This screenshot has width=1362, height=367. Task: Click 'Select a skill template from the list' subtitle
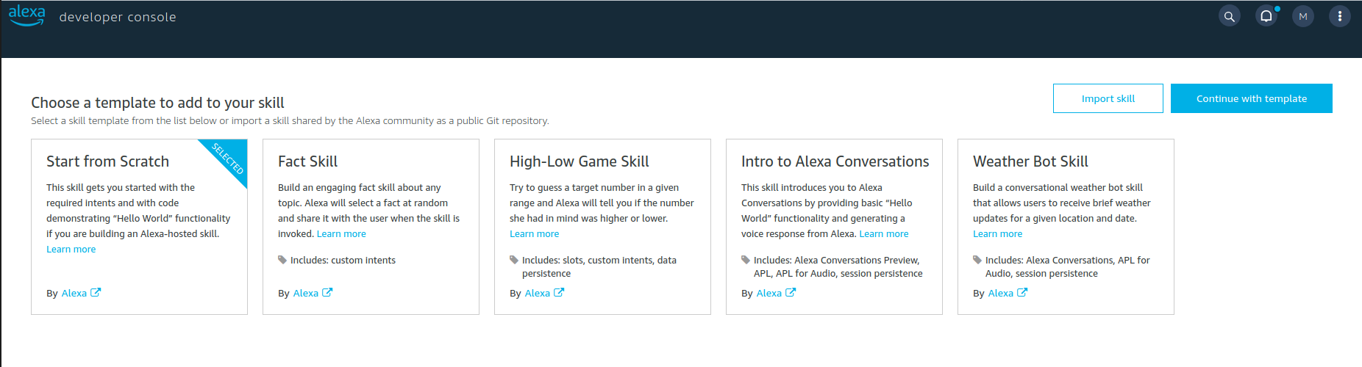pyautogui.click(x=290, y=120)
